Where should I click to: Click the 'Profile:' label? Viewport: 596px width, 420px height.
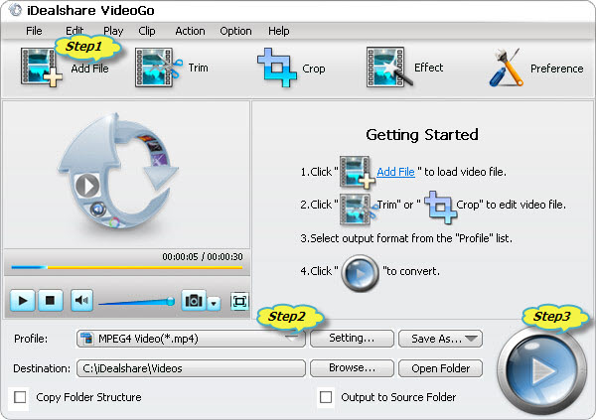pos(31,339)
